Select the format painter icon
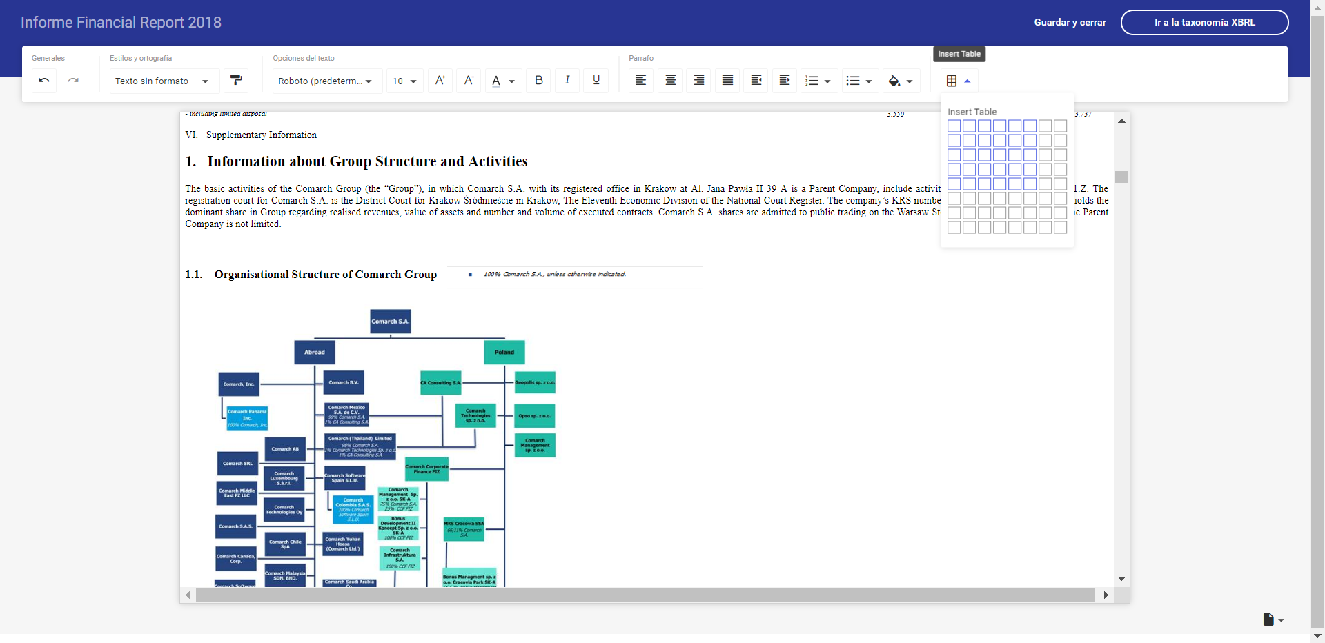Screen dimensions: 1325x643 (236, 81)
